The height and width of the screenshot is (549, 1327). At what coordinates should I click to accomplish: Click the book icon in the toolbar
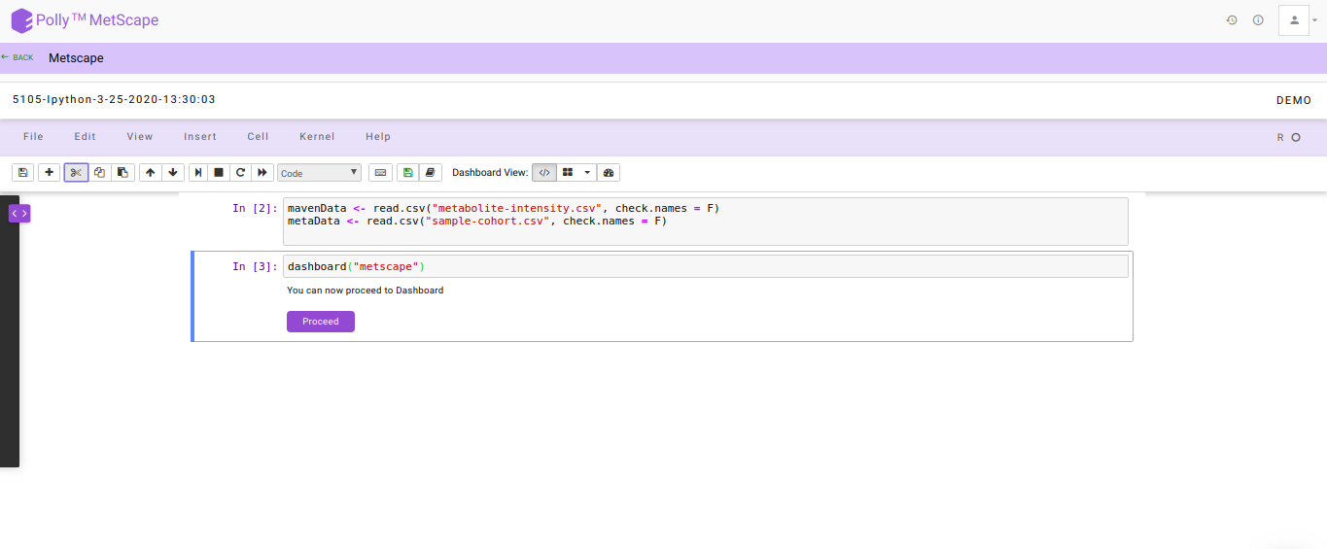[431, 172]
